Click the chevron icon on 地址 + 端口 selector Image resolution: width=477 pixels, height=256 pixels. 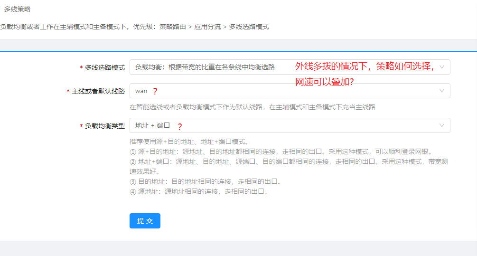442,126
